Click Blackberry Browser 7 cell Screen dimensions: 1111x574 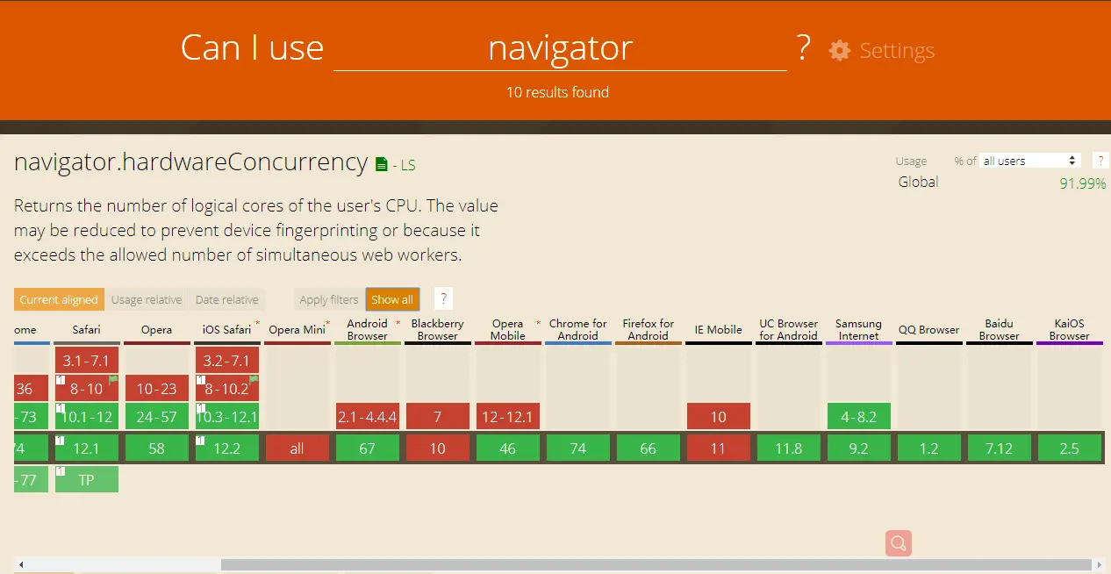point(438,416)
